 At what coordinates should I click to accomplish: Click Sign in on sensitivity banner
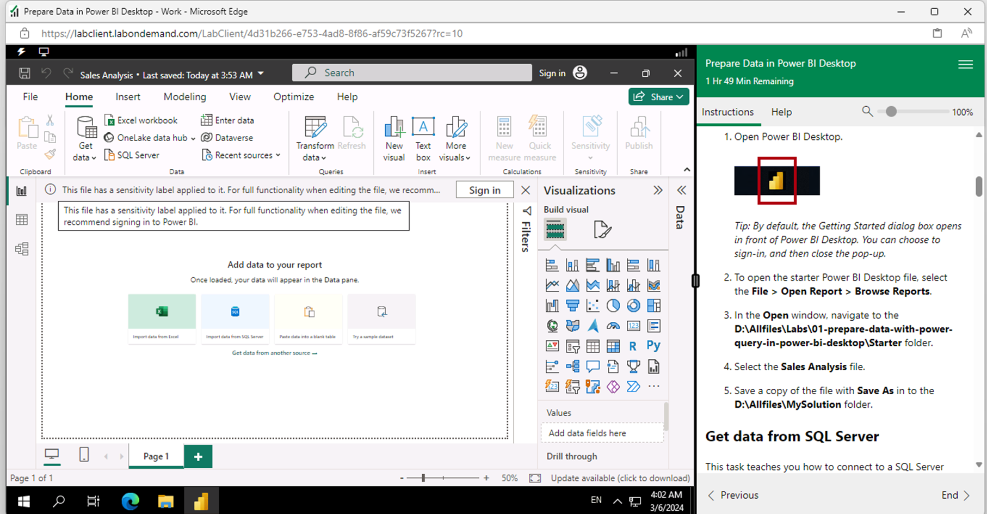[x=484, y=190]
